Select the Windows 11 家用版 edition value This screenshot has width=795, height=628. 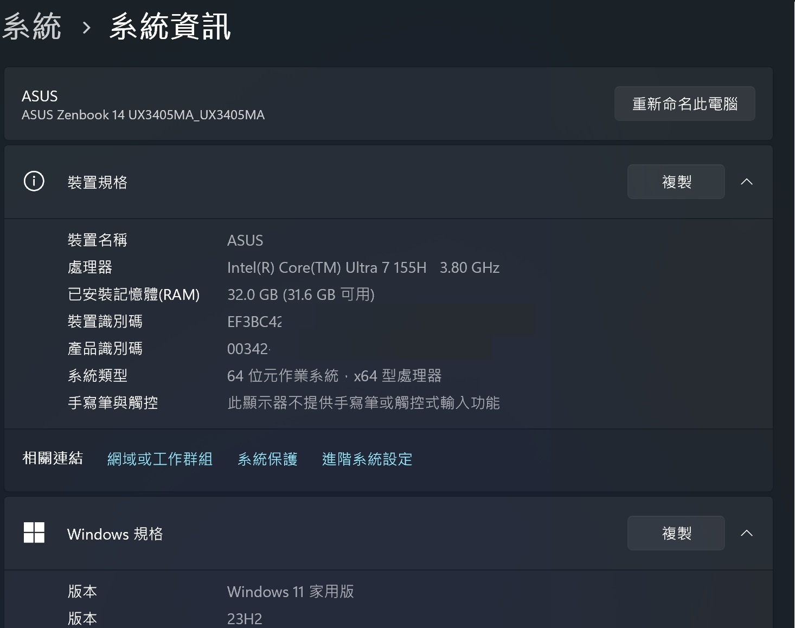(291, 591)
